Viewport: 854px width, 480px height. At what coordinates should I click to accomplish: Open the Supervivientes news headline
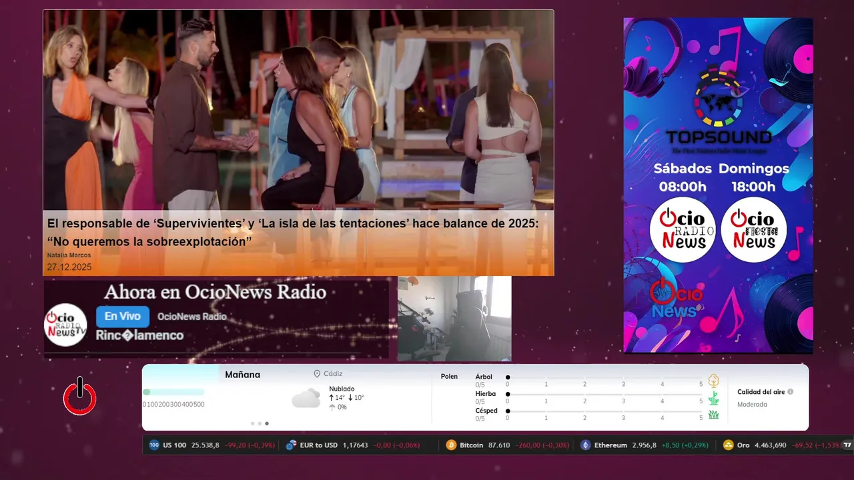click(292, 233)
